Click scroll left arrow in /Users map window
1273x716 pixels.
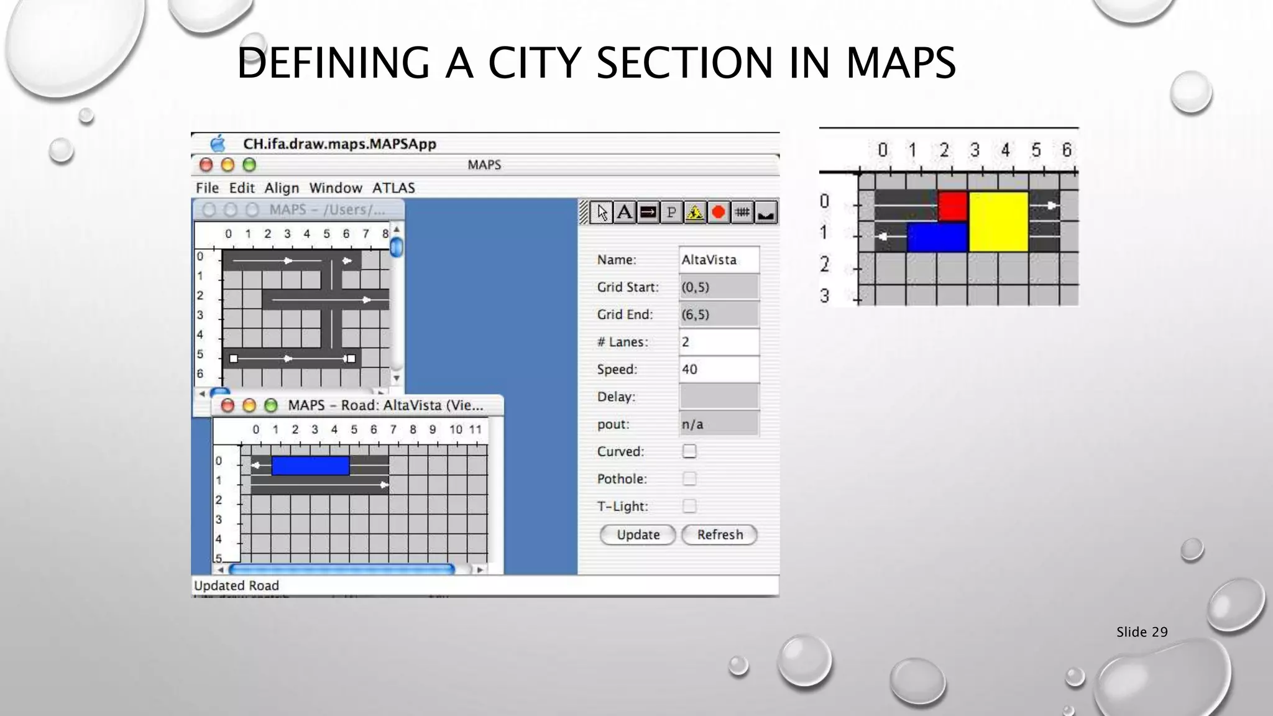202,393
